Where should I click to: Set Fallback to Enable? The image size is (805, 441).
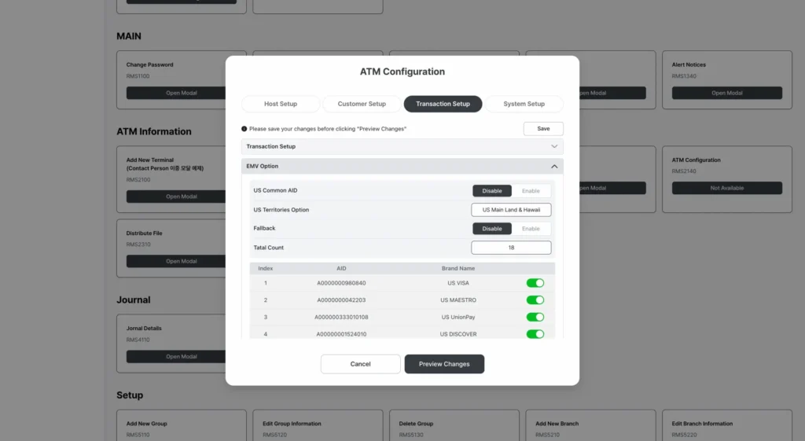coord(531,229)
